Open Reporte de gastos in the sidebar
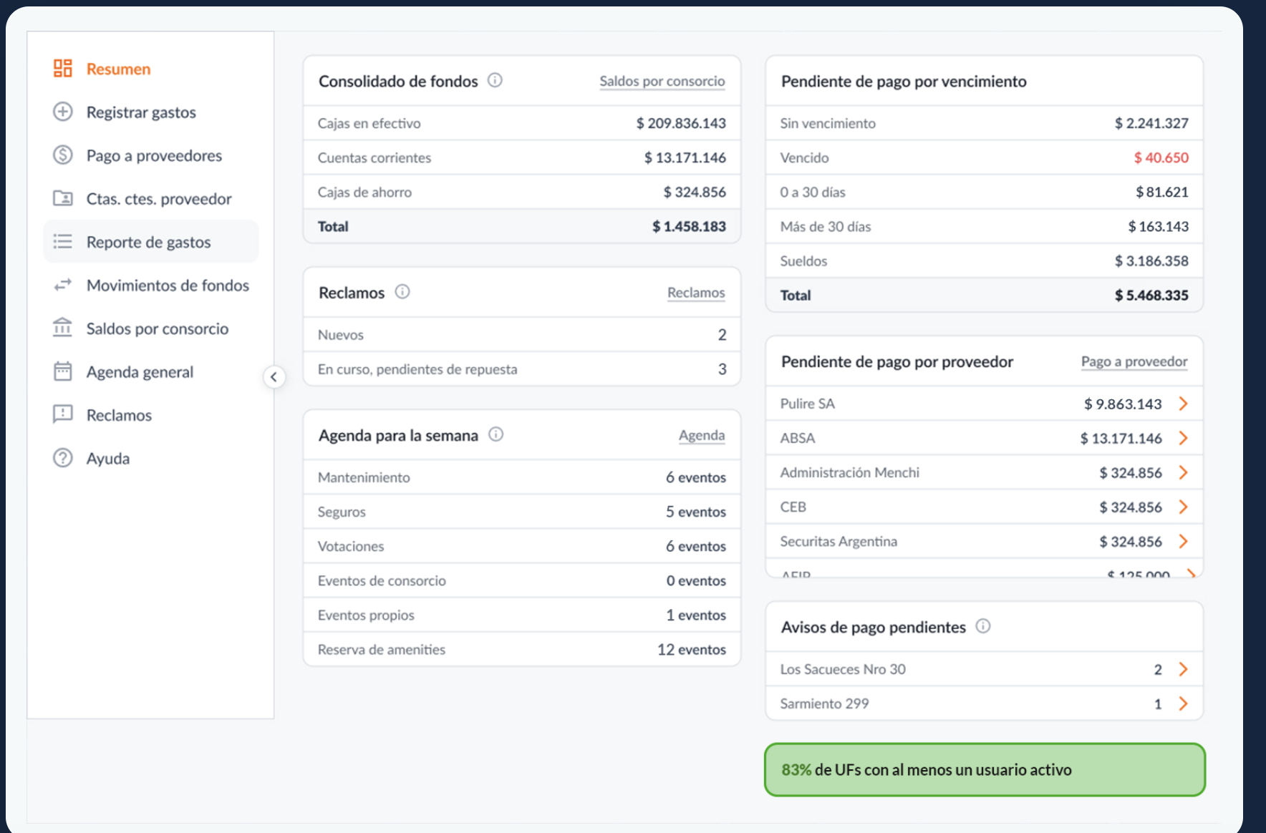The width and height of the screenshot is (1266, 833). point(149,242)
